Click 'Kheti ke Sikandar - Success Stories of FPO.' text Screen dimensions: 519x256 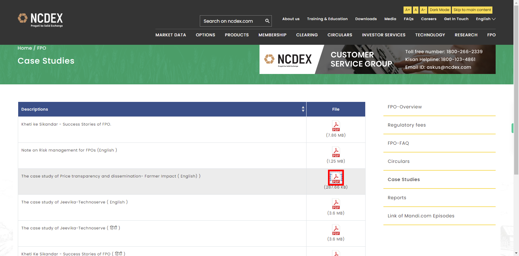[x=66, y=124]
